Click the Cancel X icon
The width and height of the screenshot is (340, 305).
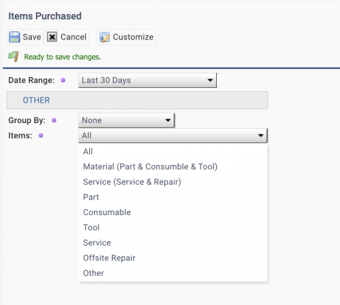pos(52,37)
